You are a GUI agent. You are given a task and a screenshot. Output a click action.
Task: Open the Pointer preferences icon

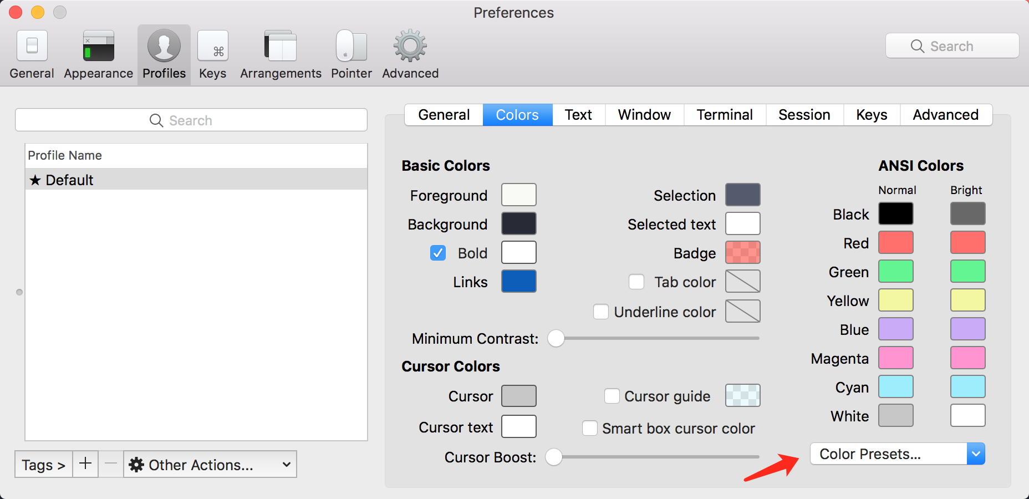click(352, 47)
